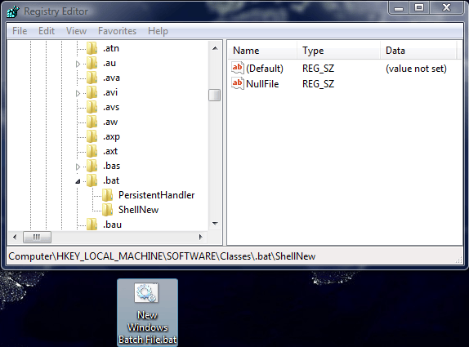Open the Help menu
The height and width of the screenshot is (347, 469).
tap(158, 31)
